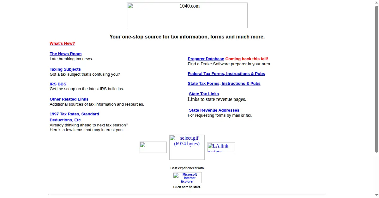The height and width of the screenshot is (198, 379).
Task: Click 'Get the scoop on the latest IRS bulletins.'
Action: [87, 89]
